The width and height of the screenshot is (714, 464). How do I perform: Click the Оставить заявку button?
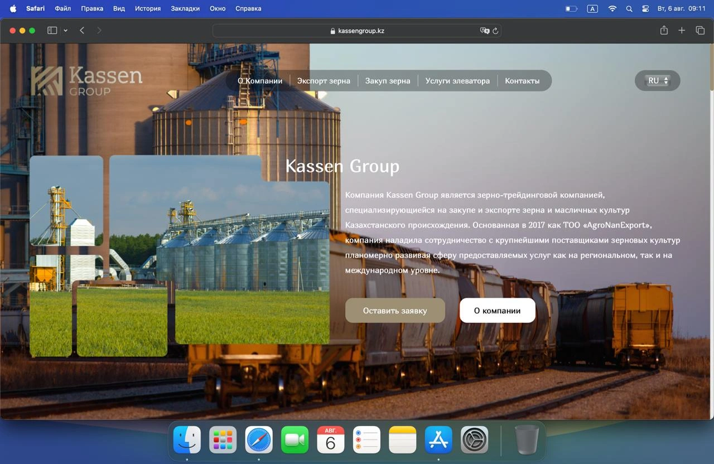[x=395, y=311]
